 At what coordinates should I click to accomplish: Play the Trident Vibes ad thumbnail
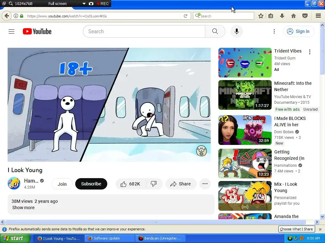pos(245,63)
